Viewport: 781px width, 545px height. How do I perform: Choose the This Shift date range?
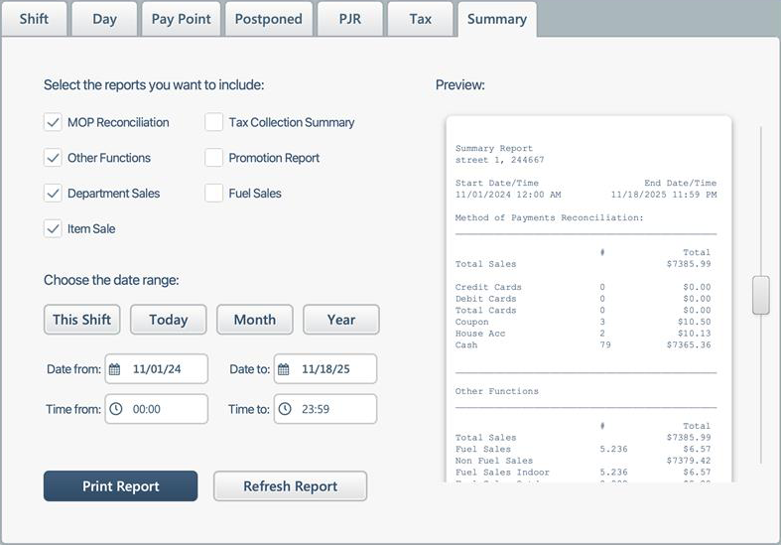click(82, 320)
